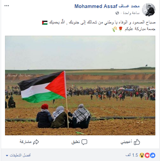Open the three-dot post options menu
Viewport: 161px width, 161px height.
tap(7, 6)
